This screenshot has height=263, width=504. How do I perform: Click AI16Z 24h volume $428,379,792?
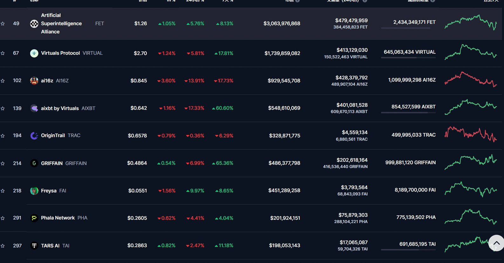coord(351,78)
